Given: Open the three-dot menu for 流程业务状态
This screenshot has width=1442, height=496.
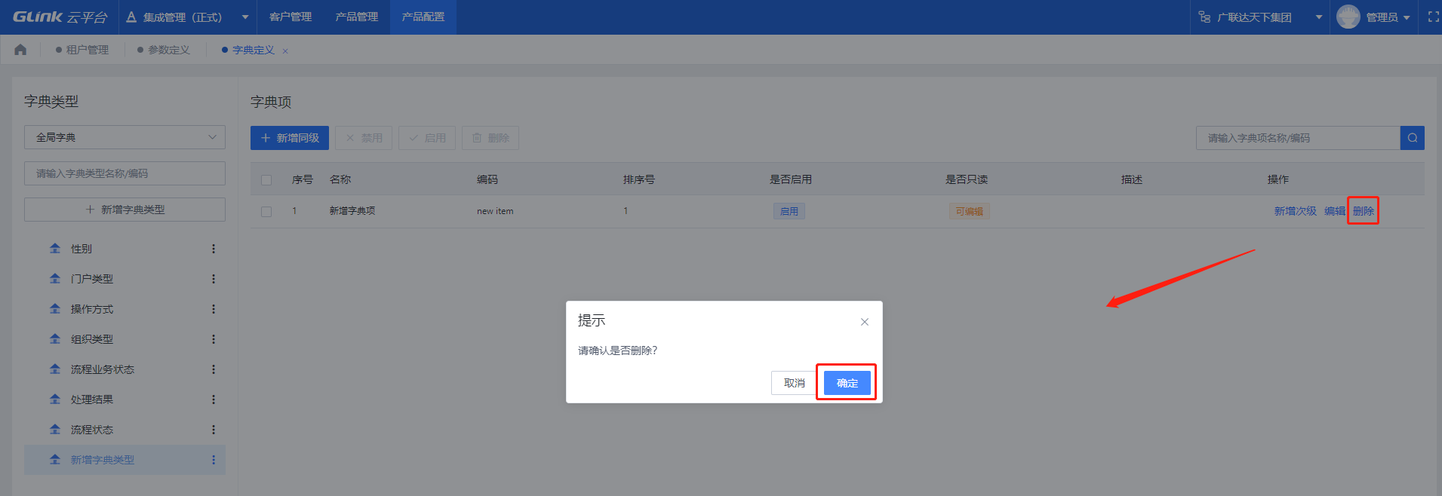Looking at the screenshot, I should (214, 369).
